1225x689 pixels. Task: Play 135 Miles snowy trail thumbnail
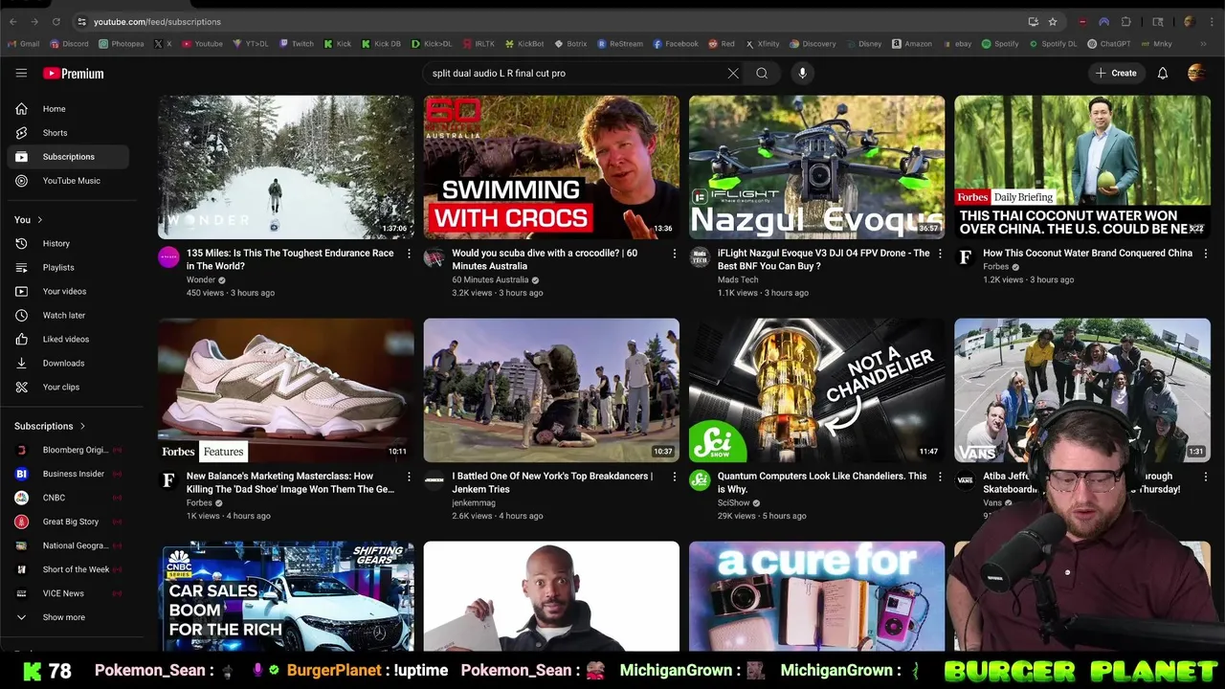(x=286, y=167)
